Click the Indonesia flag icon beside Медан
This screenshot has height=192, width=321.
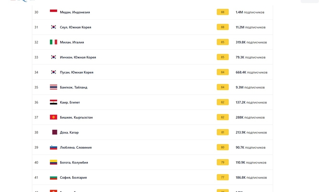pyautogui.click(x=53, y=12)
